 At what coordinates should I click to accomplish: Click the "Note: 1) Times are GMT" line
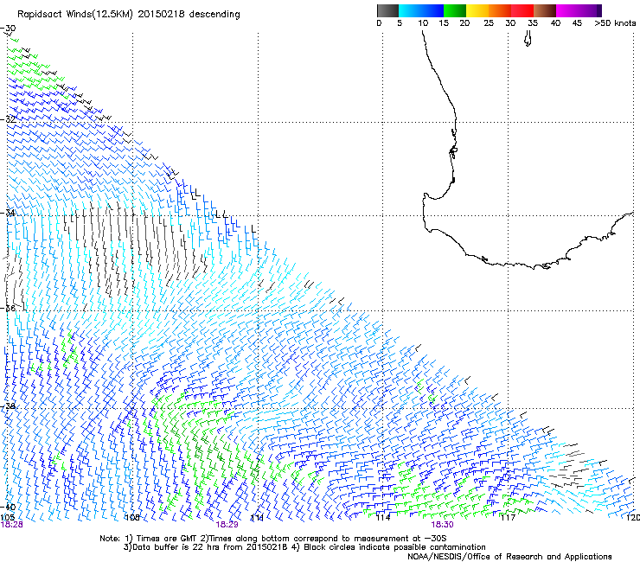(273, 539)
